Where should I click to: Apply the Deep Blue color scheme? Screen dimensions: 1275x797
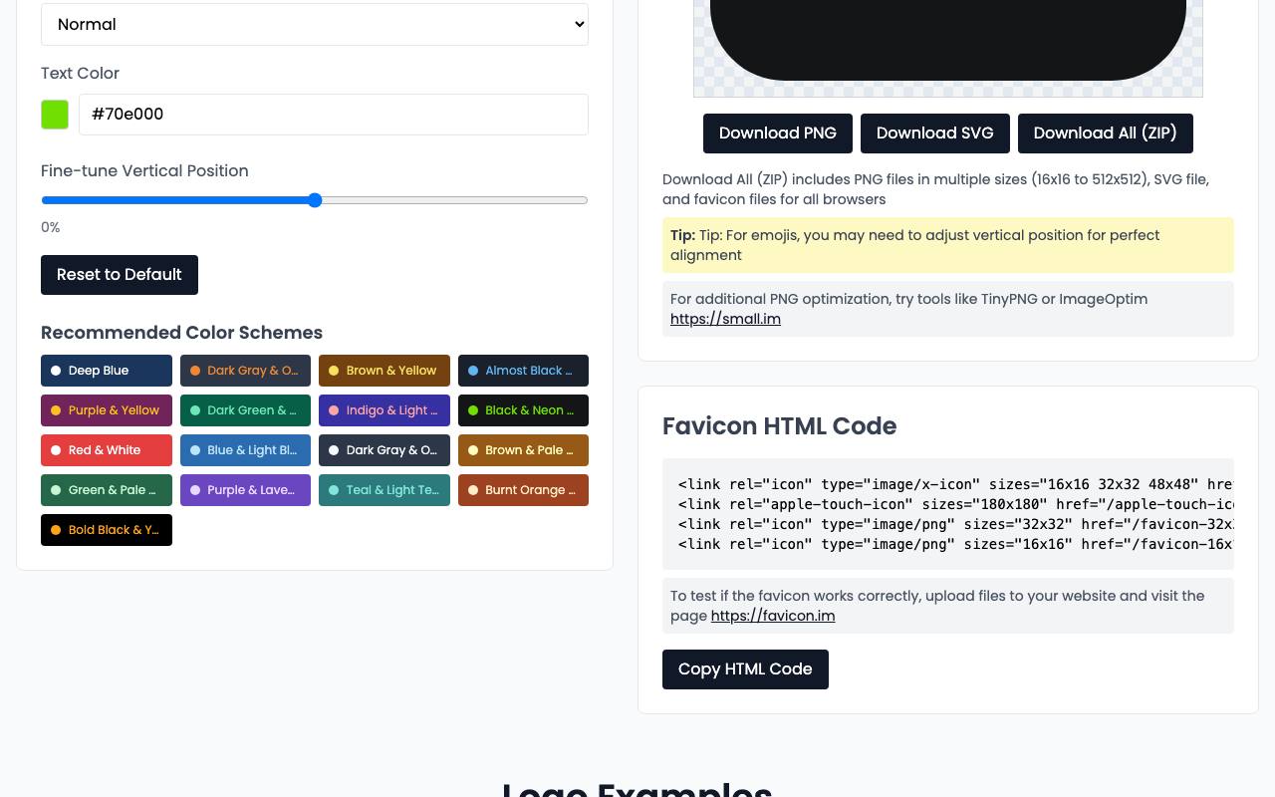point(107,371)
